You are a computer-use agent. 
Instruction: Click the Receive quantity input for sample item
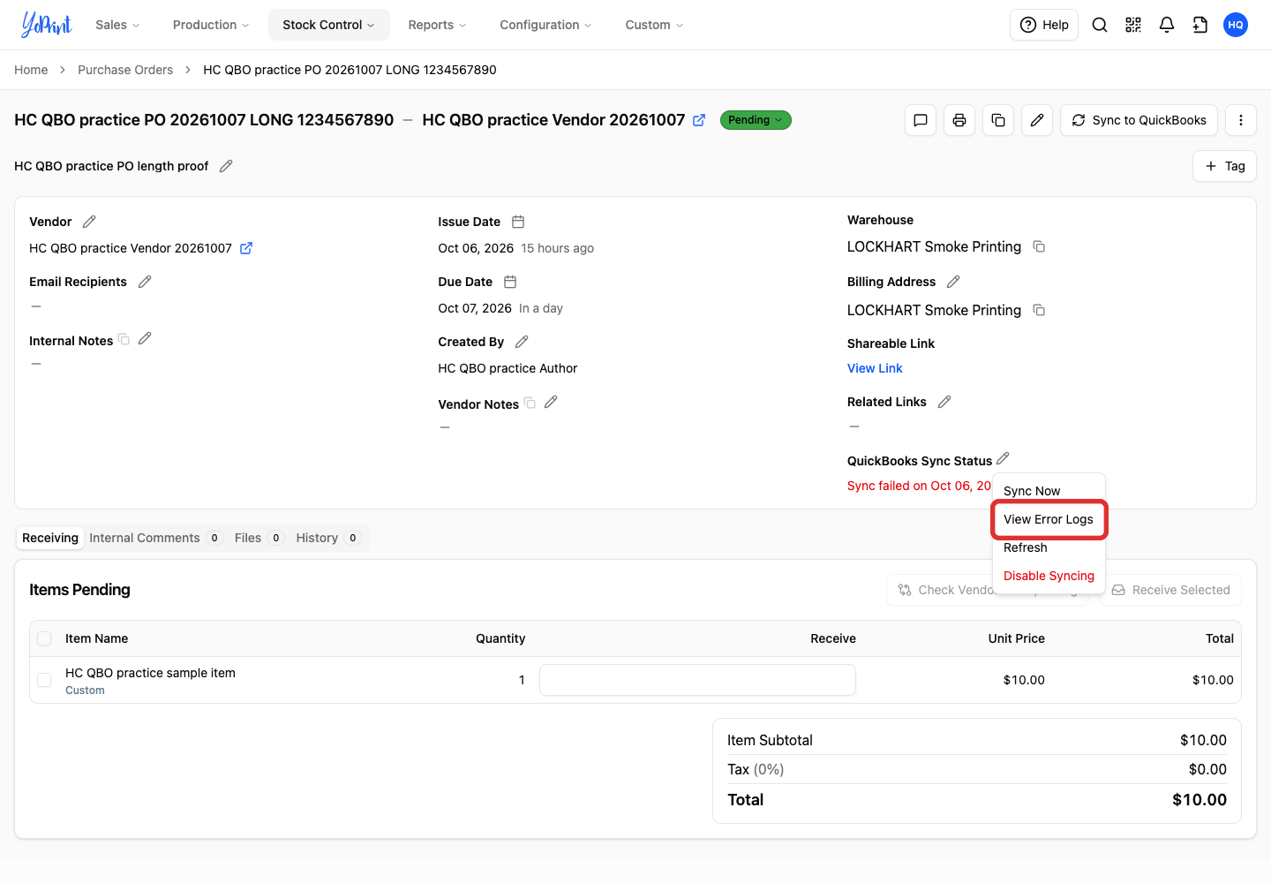coord(697,680)
